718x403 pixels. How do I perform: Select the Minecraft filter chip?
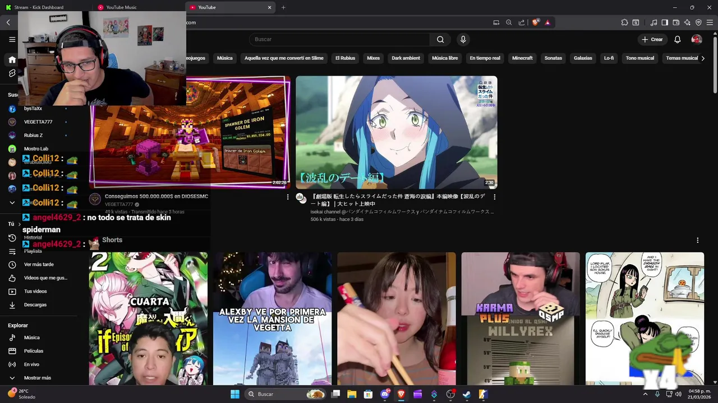[522, 58]
